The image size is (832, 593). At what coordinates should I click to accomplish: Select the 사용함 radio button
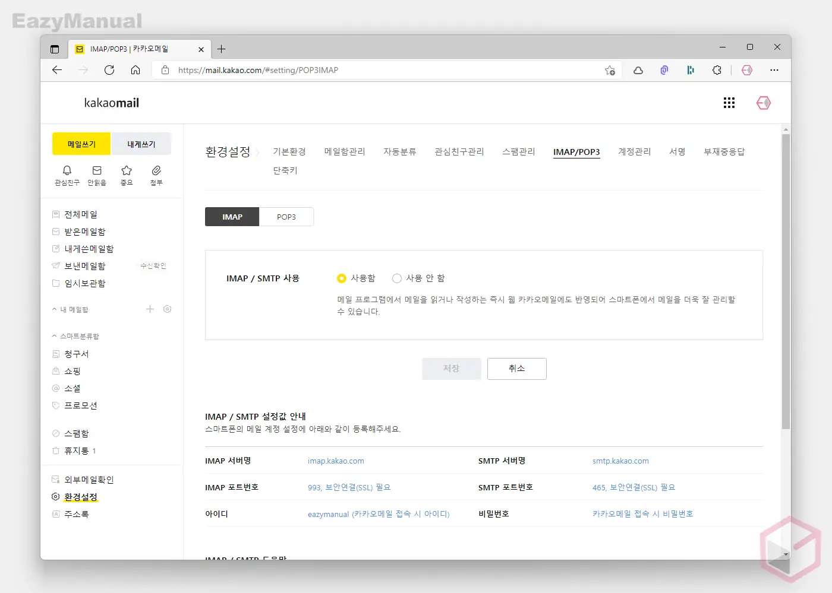click(341, 278)
